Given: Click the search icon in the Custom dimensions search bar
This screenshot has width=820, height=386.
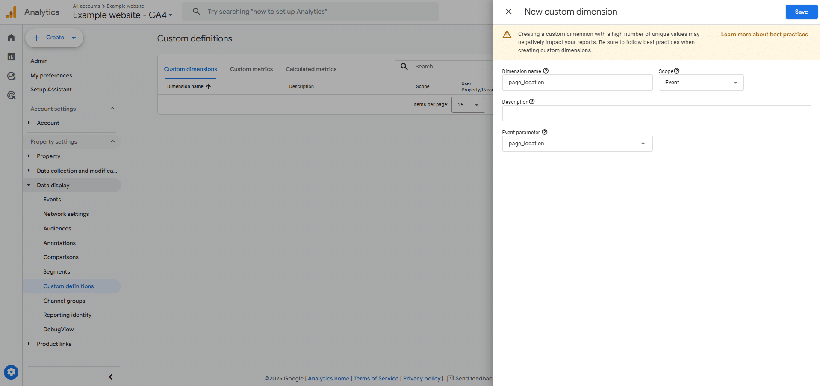Looking at the screenshot, I should click(x=404, y=66).
